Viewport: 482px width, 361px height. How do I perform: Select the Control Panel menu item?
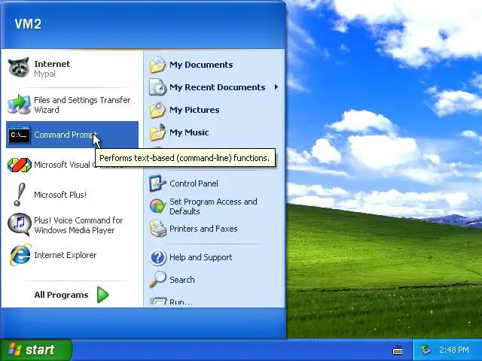point(214,184)
